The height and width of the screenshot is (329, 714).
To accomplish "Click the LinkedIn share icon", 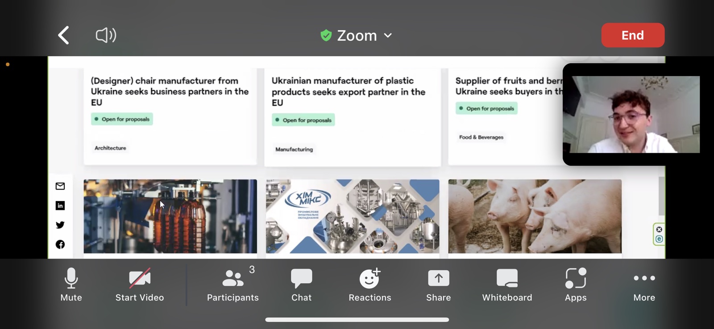I will tap(60, 206).
